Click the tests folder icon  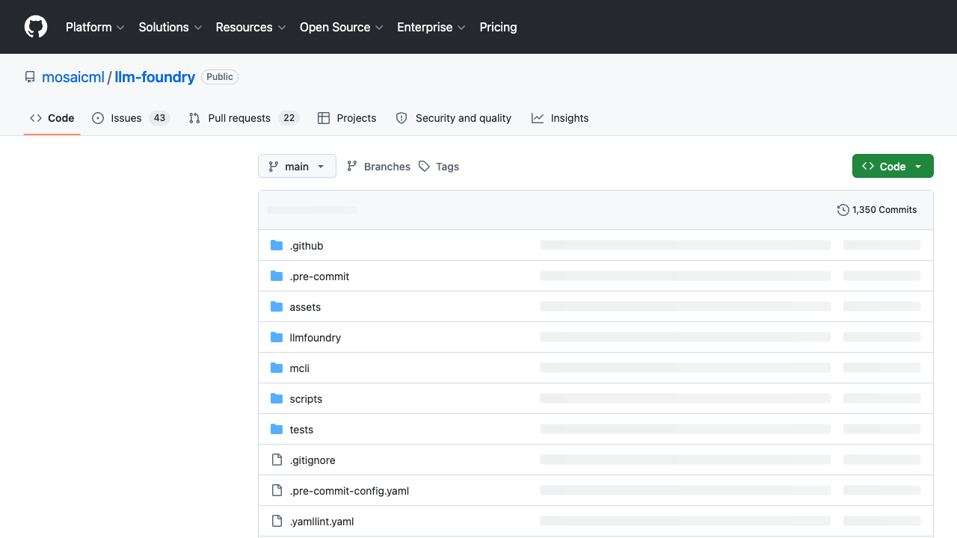[277, 429]
